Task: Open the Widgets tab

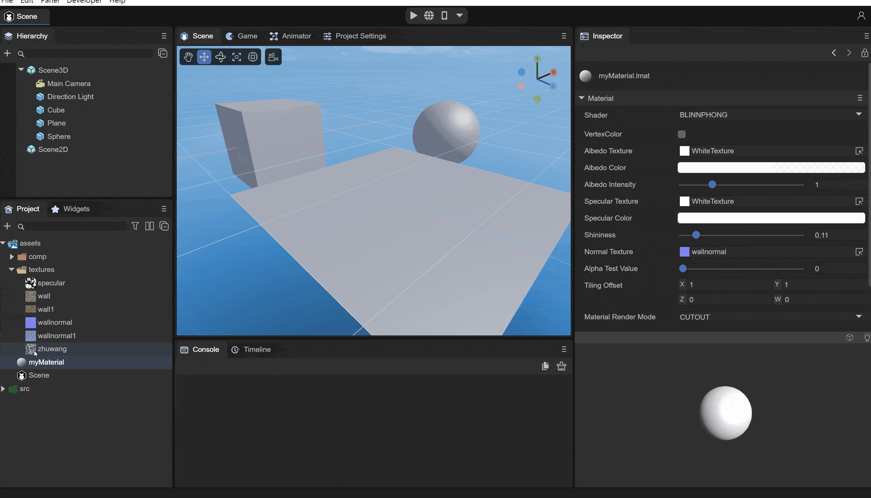Action: click(x=70, y=209)
